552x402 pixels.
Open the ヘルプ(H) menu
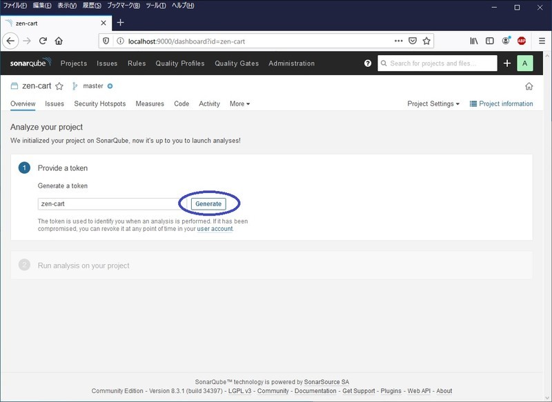pos(183,6)
